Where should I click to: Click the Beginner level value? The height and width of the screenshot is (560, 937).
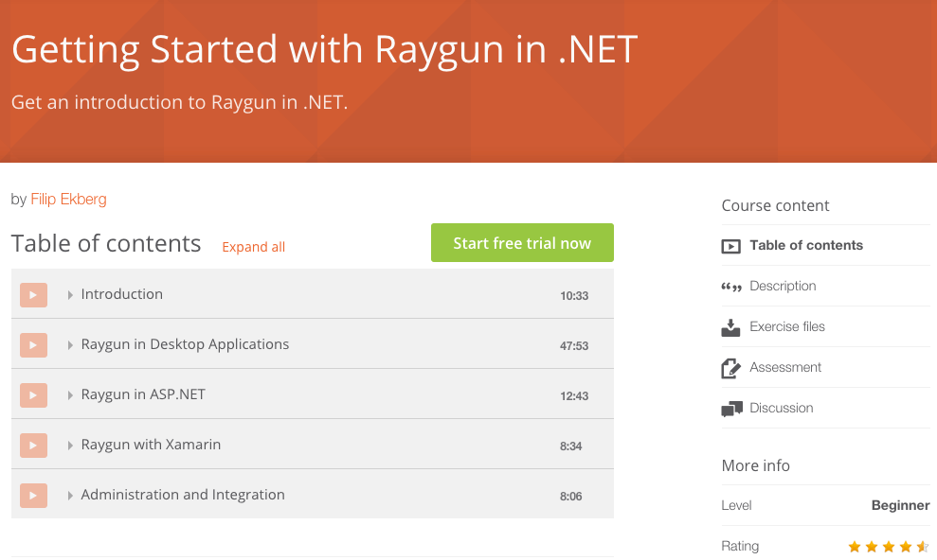tap(900, 505)
